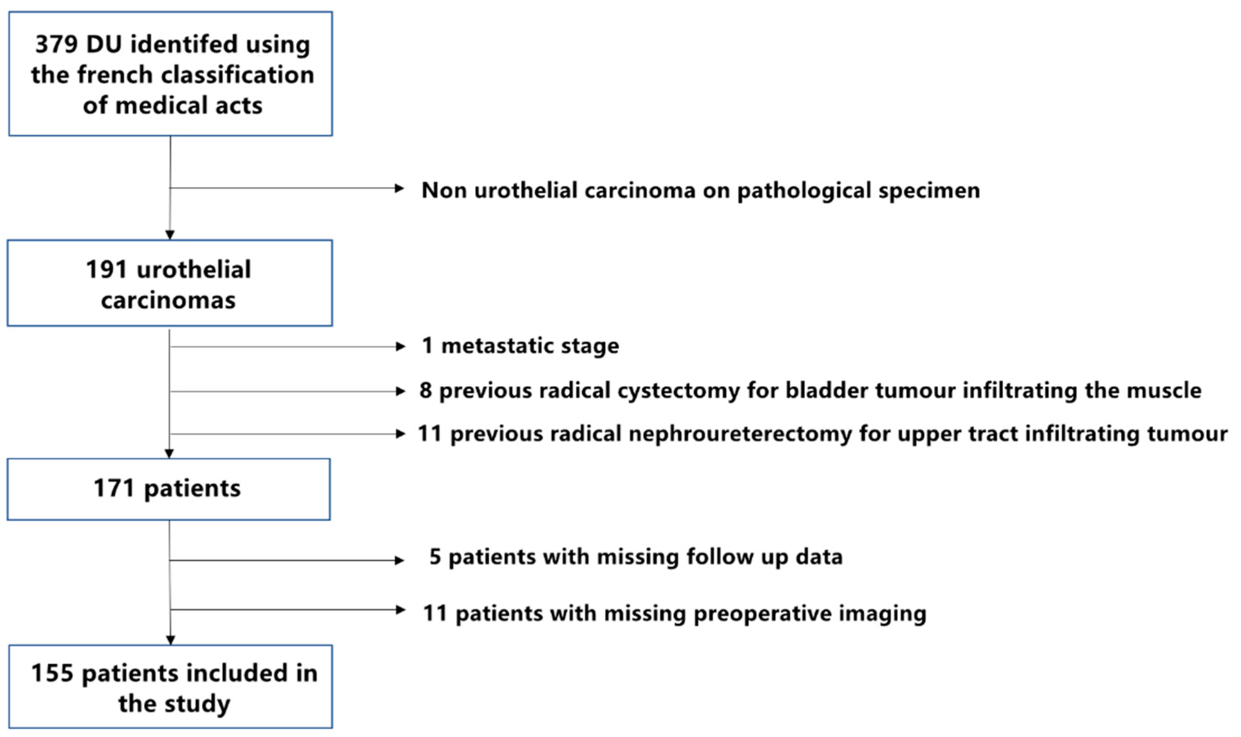The height and width of the screenshot is (737, 1241).
Task: Click down arrowhead entering '191 urothelial carcinomas' box
Action: tap(170, 235)
